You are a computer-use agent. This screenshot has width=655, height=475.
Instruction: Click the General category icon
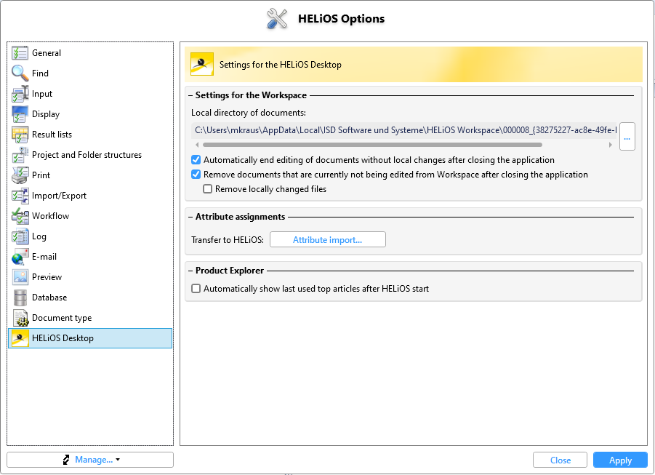[x=20, y=53]
